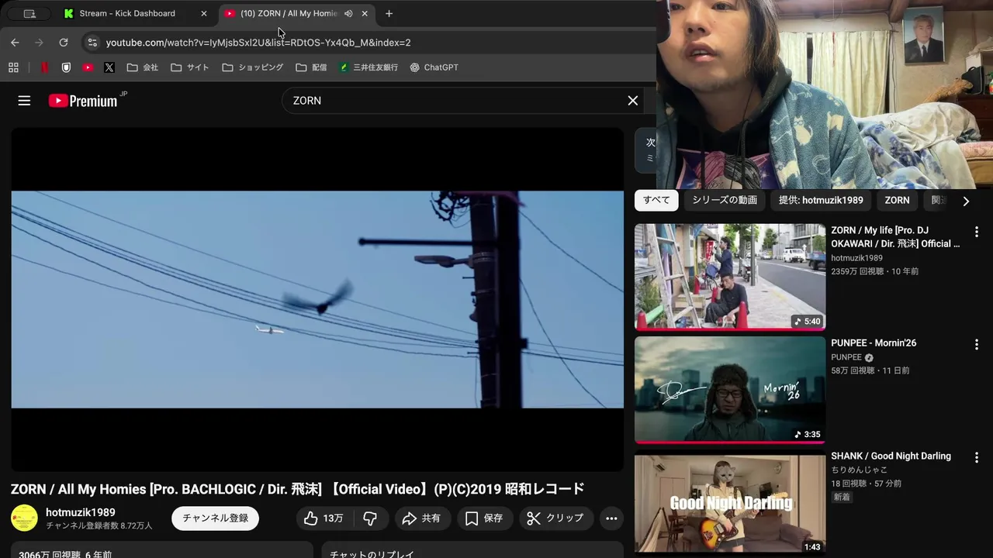Open the shield bookmark icon
Screen dimensions: 993x558
tap(66, 67)
